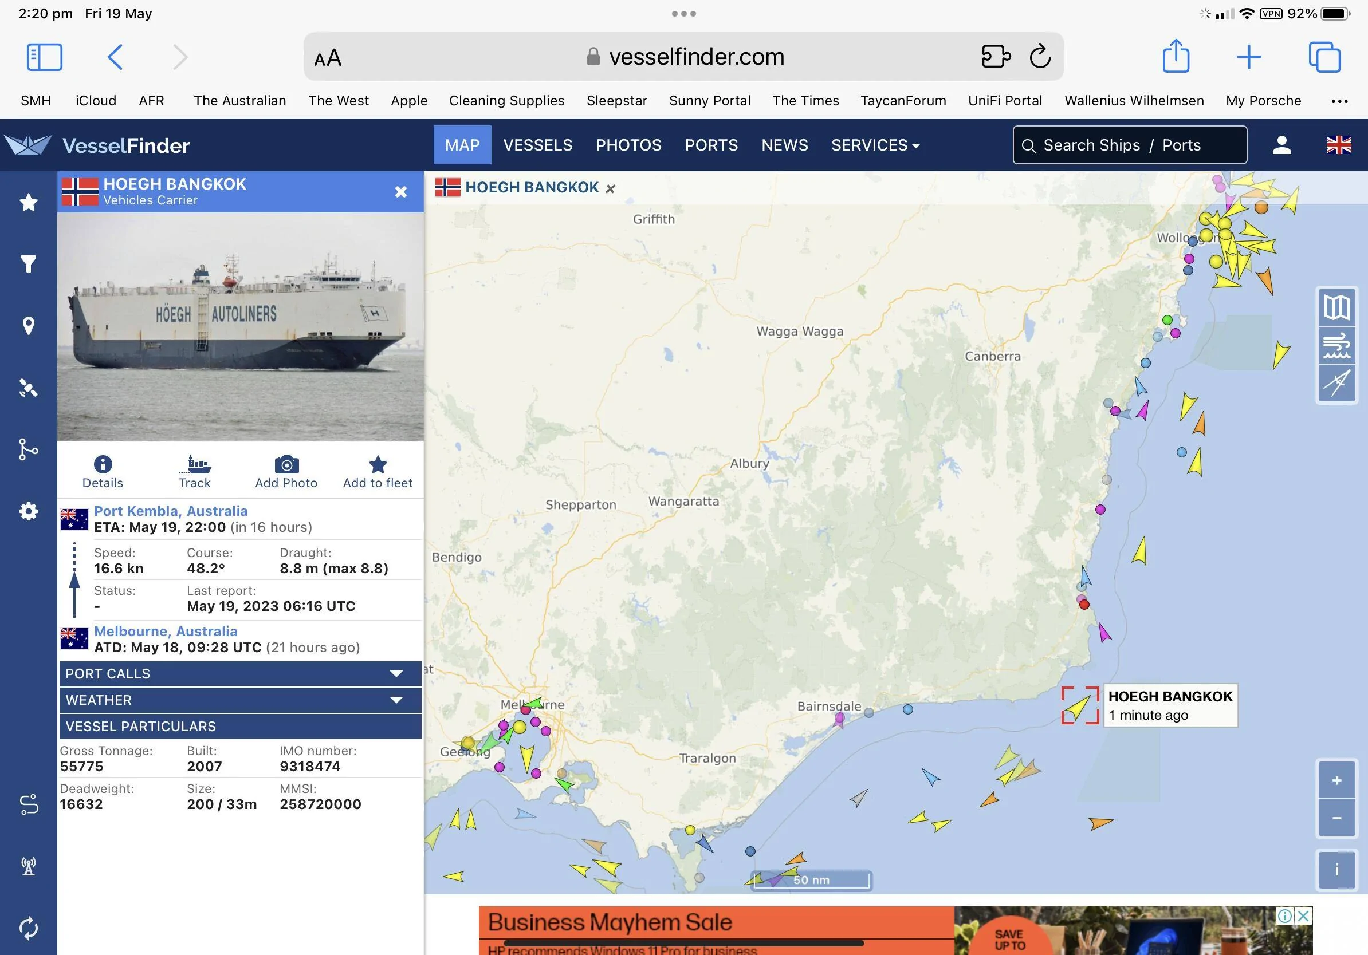This screenshot has width=1368, height=955.
Task: Open the VESSELS tab
Action: (537, 145)
